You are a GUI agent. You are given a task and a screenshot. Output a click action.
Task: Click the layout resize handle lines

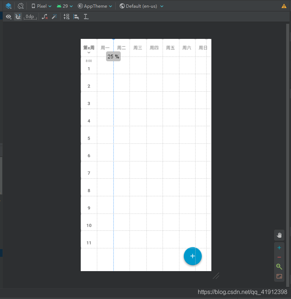click(216, 276)
